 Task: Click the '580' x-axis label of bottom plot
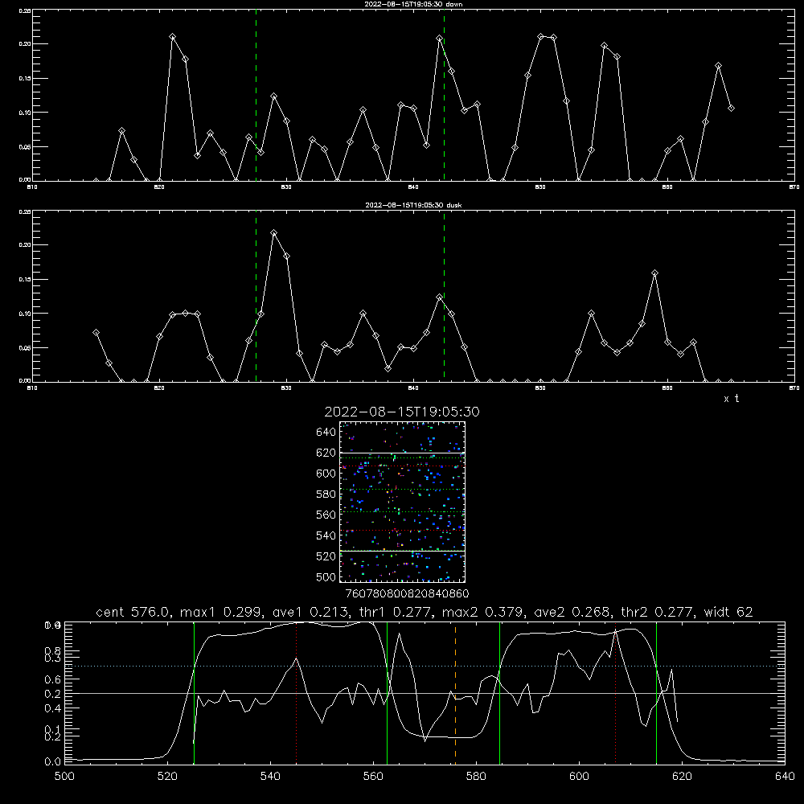coord(476,777)
